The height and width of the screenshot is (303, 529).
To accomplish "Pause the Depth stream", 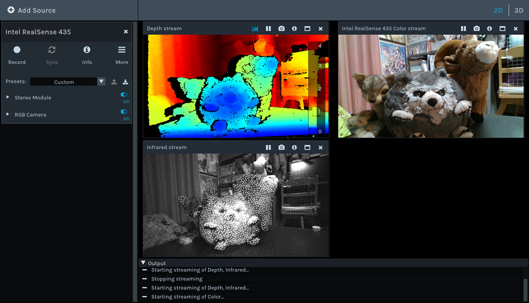I will pyautogui.click(x=268, y=29).
